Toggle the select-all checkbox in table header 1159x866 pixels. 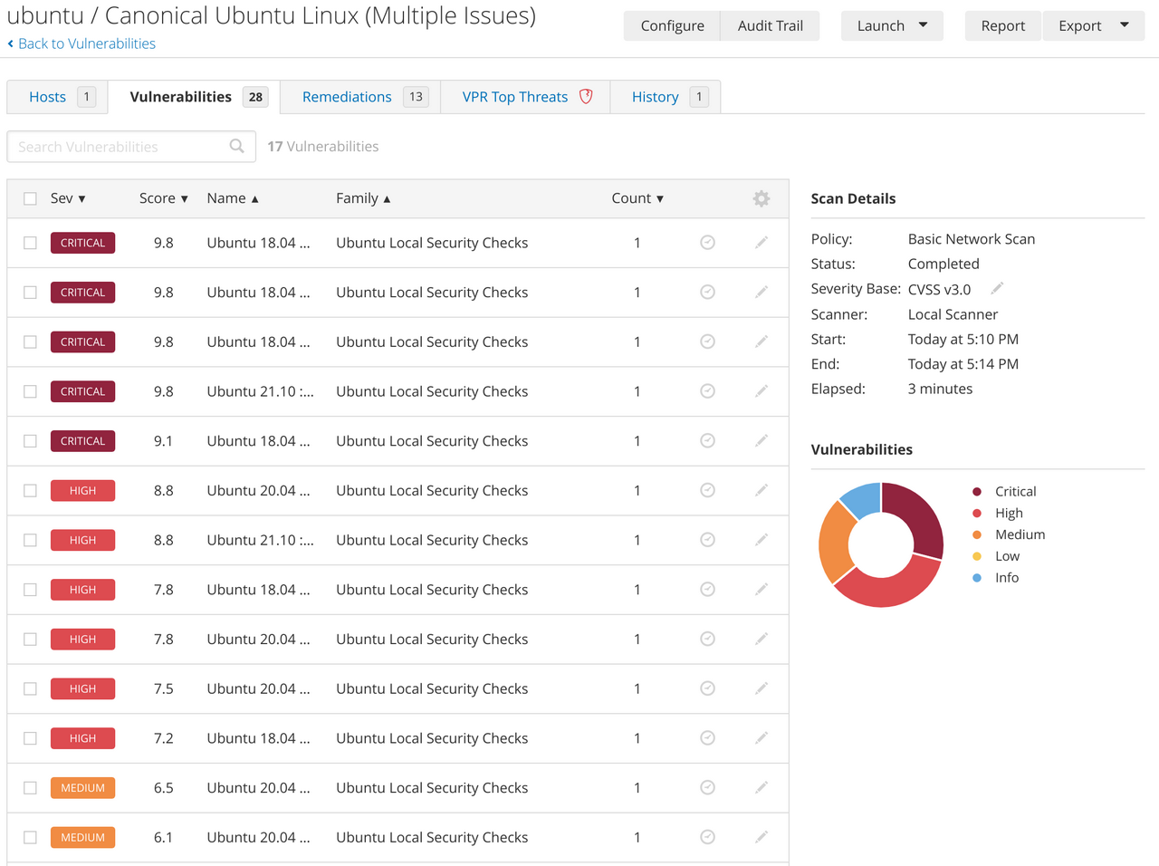pos(30,198)
